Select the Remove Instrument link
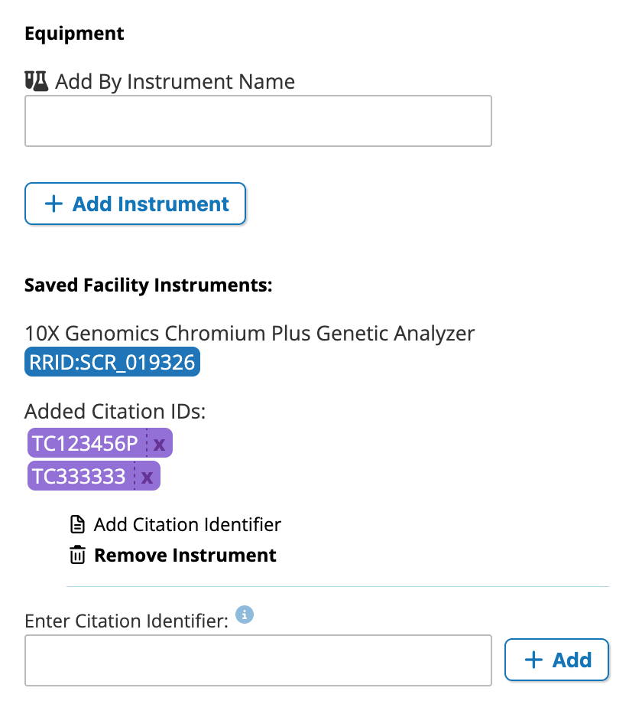This screenshot has width=642, height=727. click(x=185, y=556)
